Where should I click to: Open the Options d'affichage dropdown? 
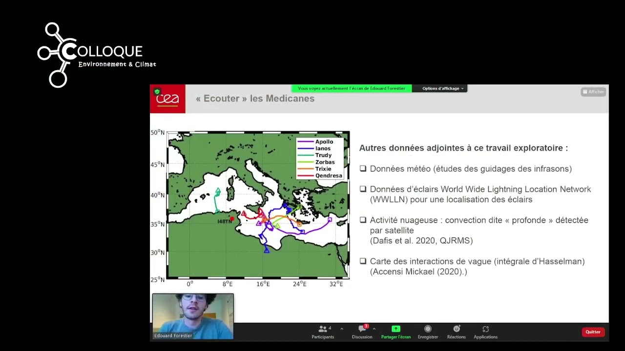(443, 89)
